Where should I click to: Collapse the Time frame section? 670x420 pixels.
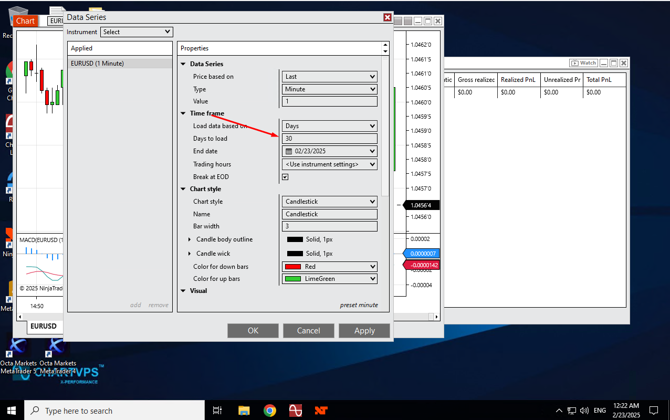(183, 113)
